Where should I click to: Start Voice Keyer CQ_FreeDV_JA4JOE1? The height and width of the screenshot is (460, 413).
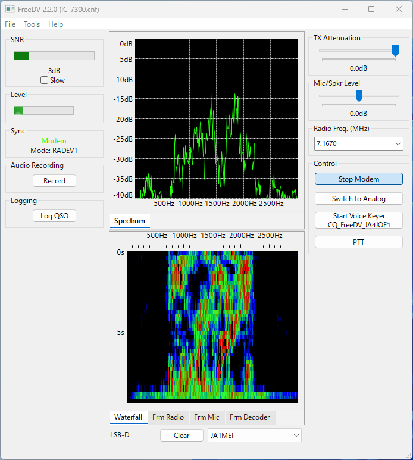click(359, 220)
